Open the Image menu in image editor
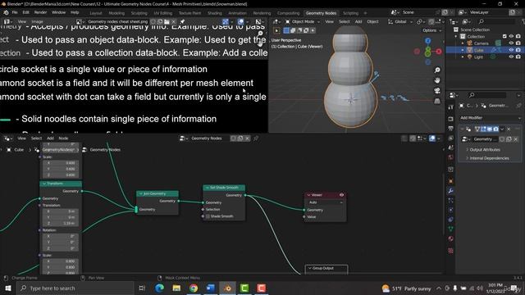Image resolution: width=525 pixels, height=295 pixels. click(x=37, y=21)
